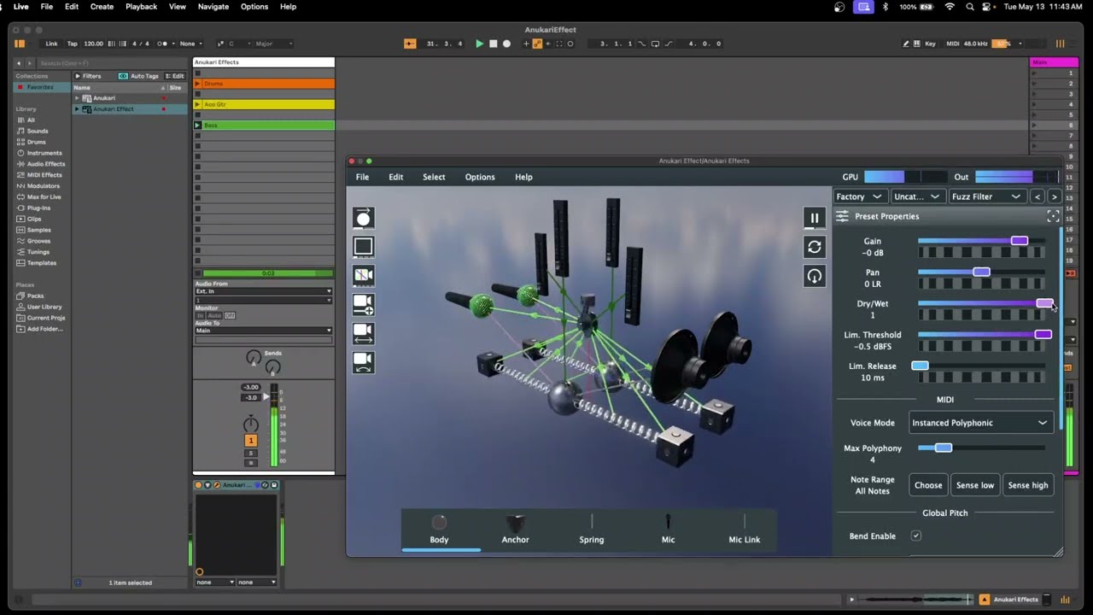Expand the Anukari Effect browser item
Viewport: 1093px width, 615px height.
pos(77,109)
